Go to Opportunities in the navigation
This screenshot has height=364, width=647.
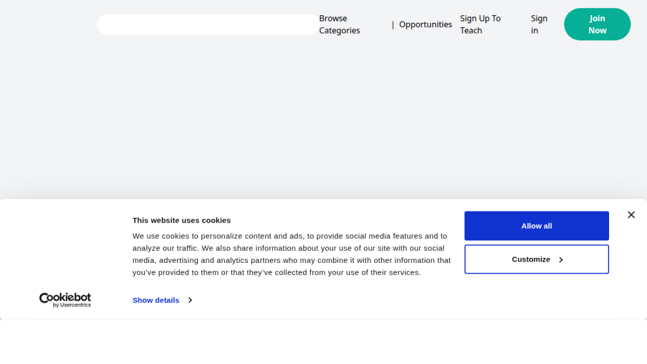coord(425,25)
